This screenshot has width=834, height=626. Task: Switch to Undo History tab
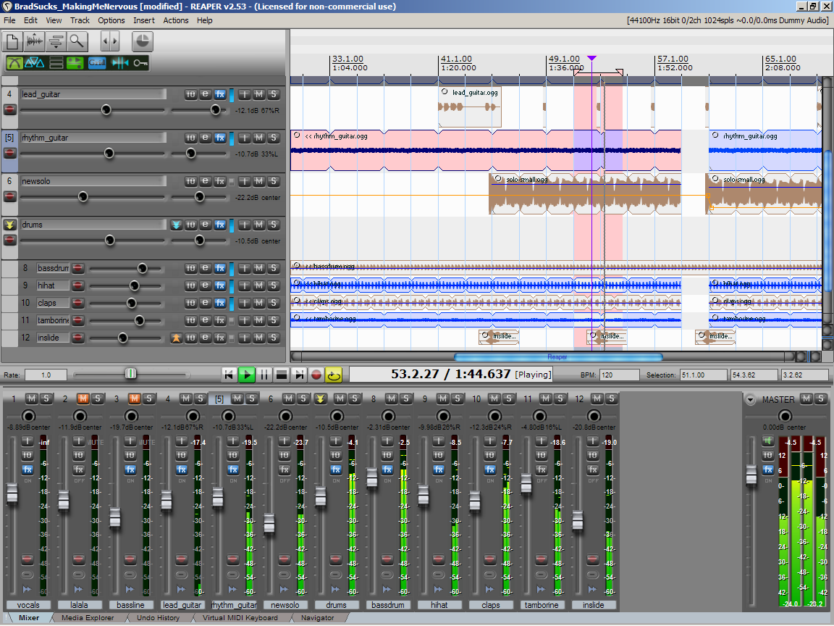(158, 617)
